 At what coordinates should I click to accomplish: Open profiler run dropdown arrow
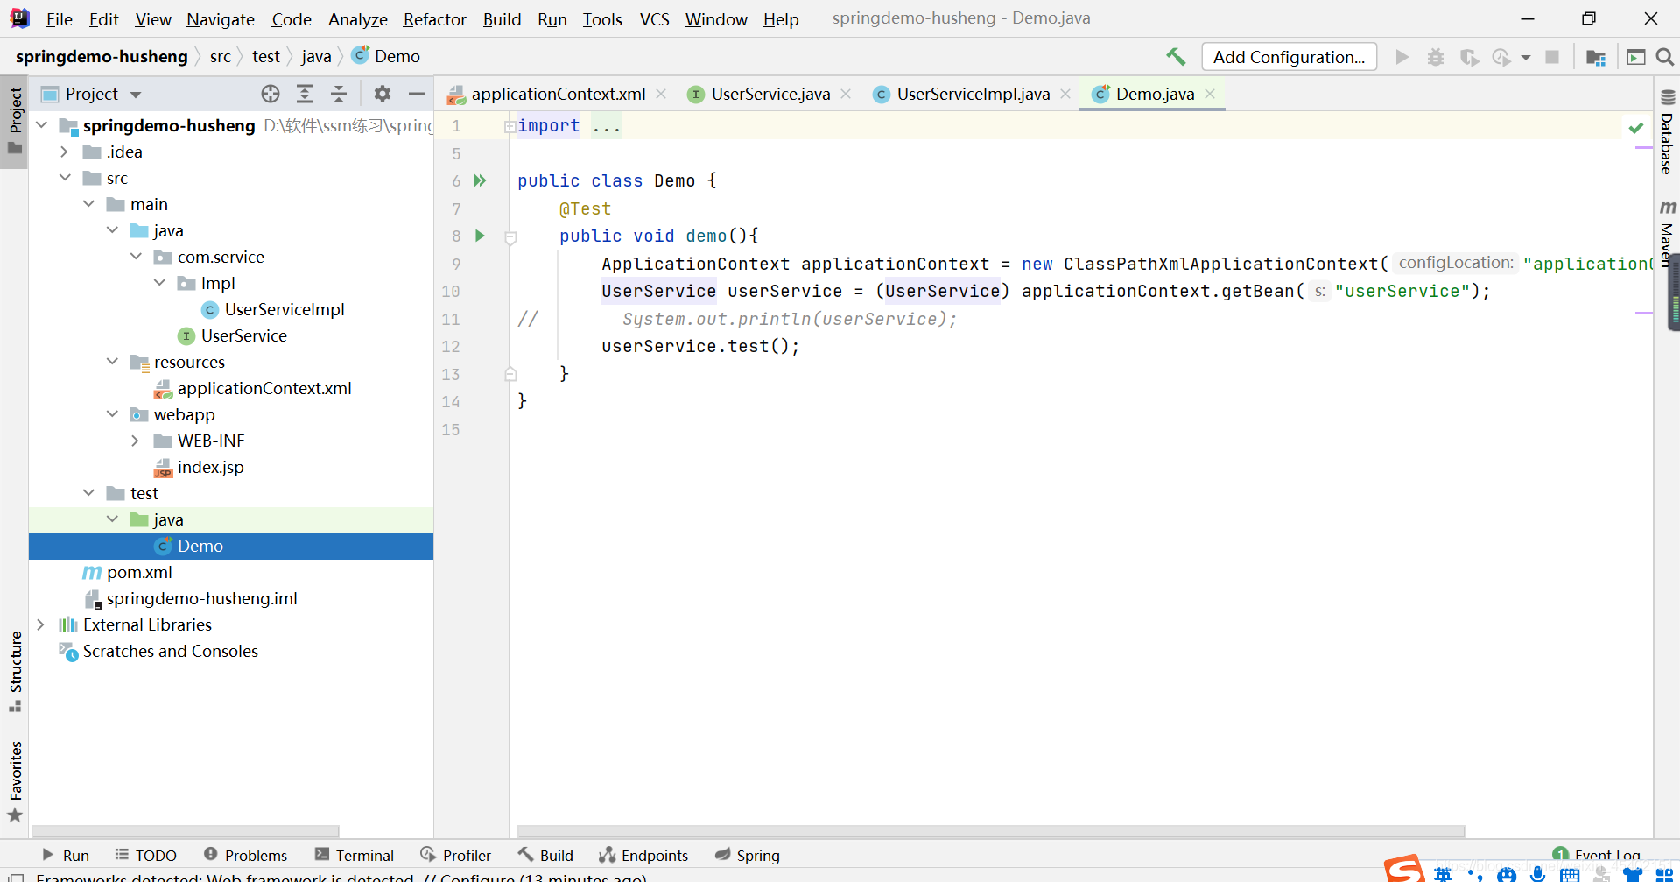pos(1526,57)
